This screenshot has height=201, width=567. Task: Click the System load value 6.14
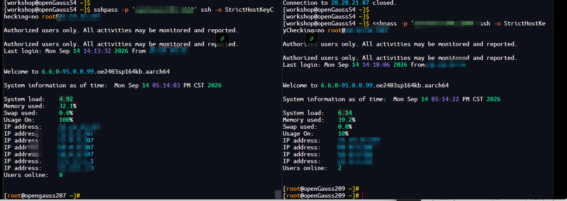pyautogui.click(x=345, y=113)
